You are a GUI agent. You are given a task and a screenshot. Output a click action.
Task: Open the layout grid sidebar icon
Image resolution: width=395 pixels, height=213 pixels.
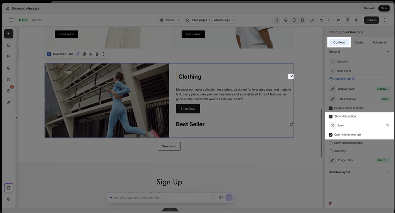tap(8, 45)
